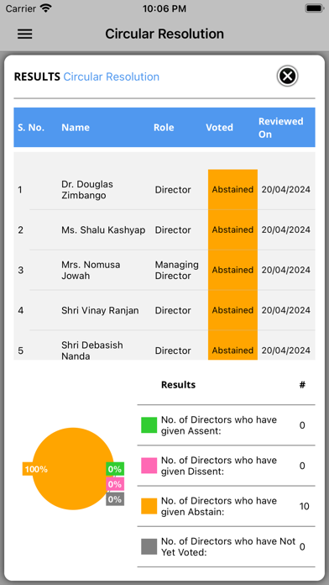
Task: Tap Abstained badge for Shri Vinay Ranjan
Action: coord(232,310)
